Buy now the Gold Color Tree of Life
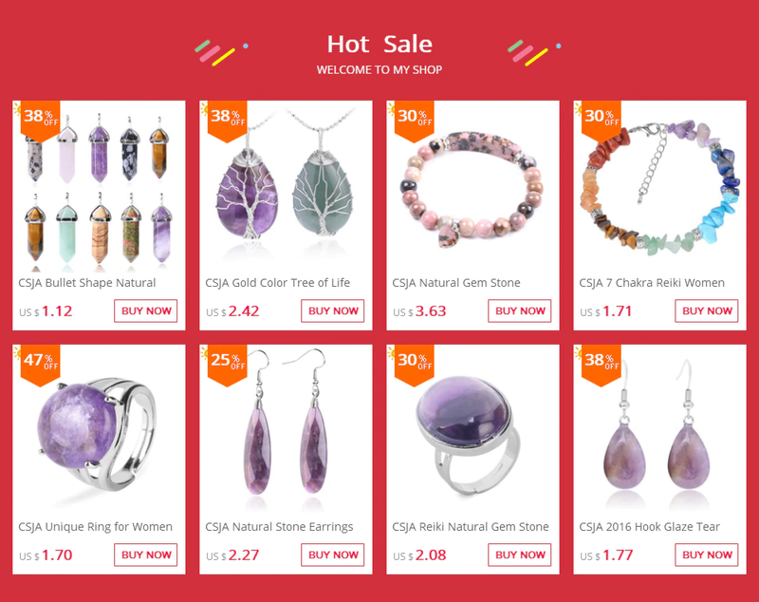The width and height of the screenshot is (759, 602). pyautogui.click(x=333, y=310)
